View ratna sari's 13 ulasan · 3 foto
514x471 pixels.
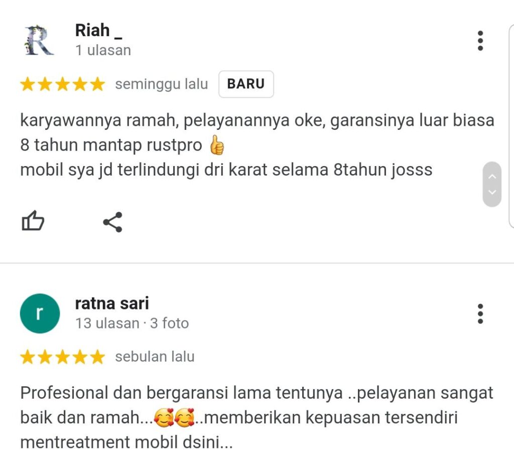coord(132,324)
